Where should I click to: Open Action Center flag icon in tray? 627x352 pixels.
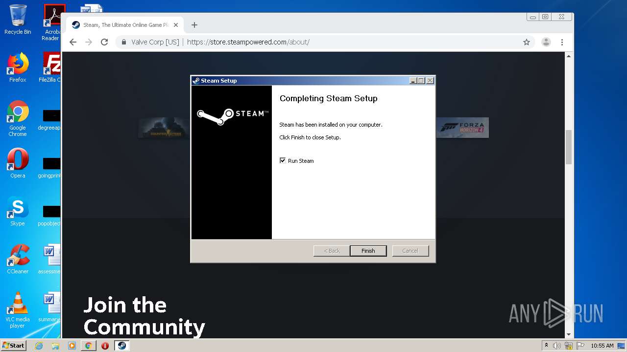(x=580, y=346)
